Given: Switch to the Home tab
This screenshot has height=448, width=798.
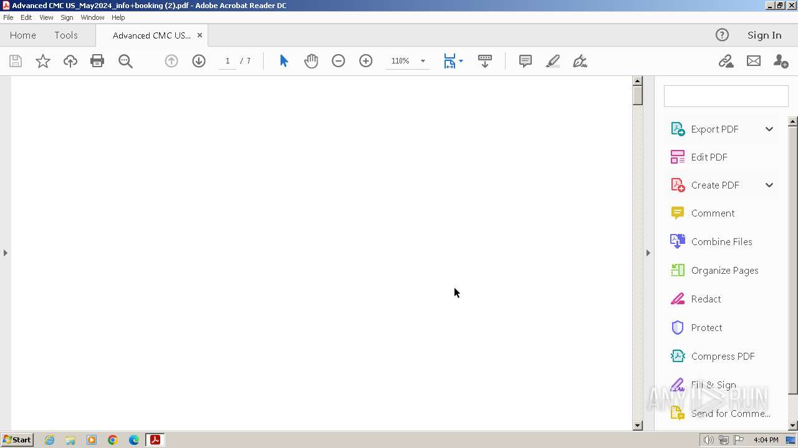Looking at the screenshot, I should [x=23, y=35].
